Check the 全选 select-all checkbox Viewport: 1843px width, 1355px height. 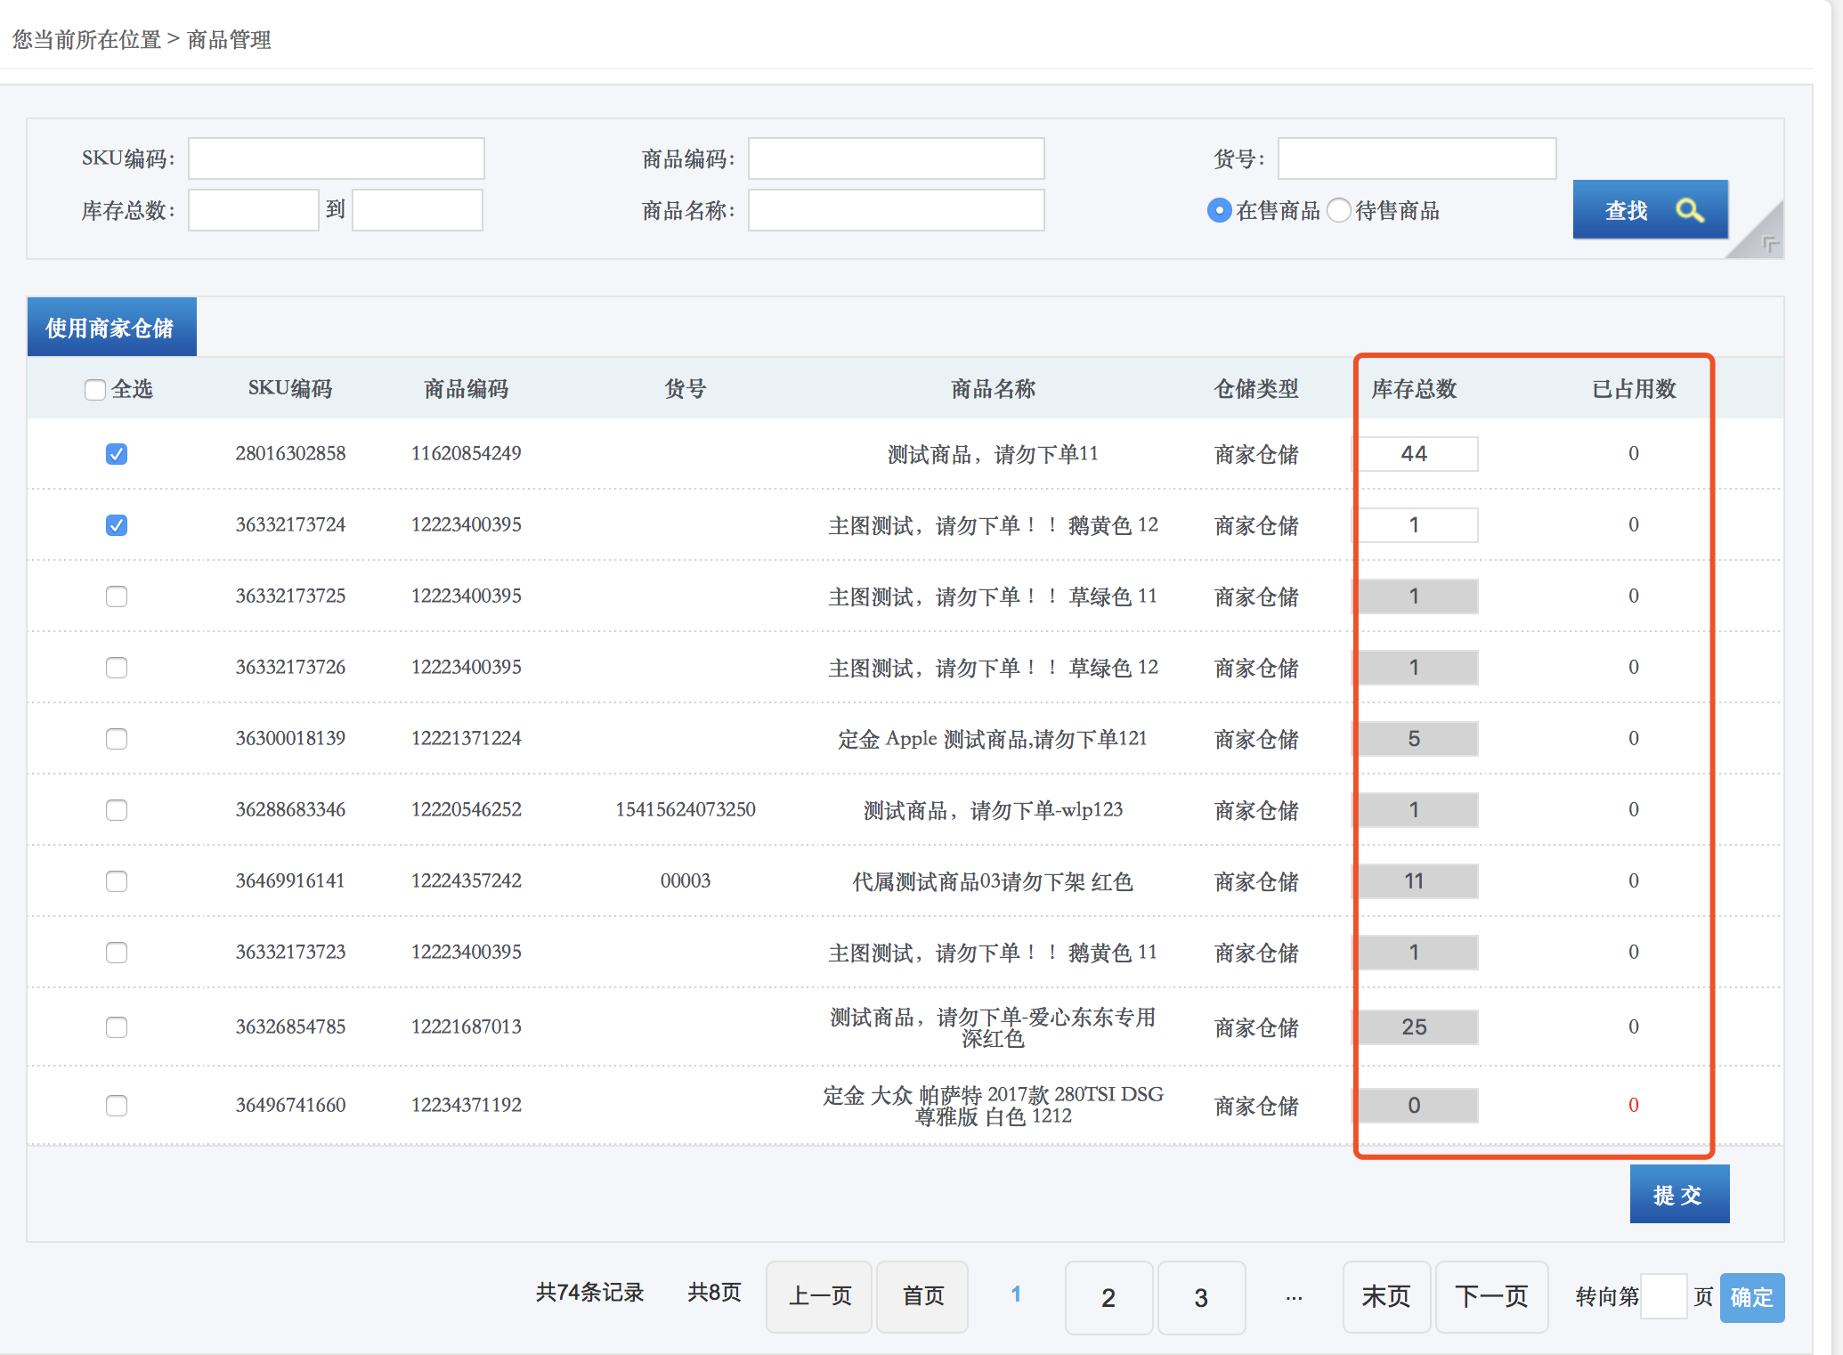coord(95,390)
